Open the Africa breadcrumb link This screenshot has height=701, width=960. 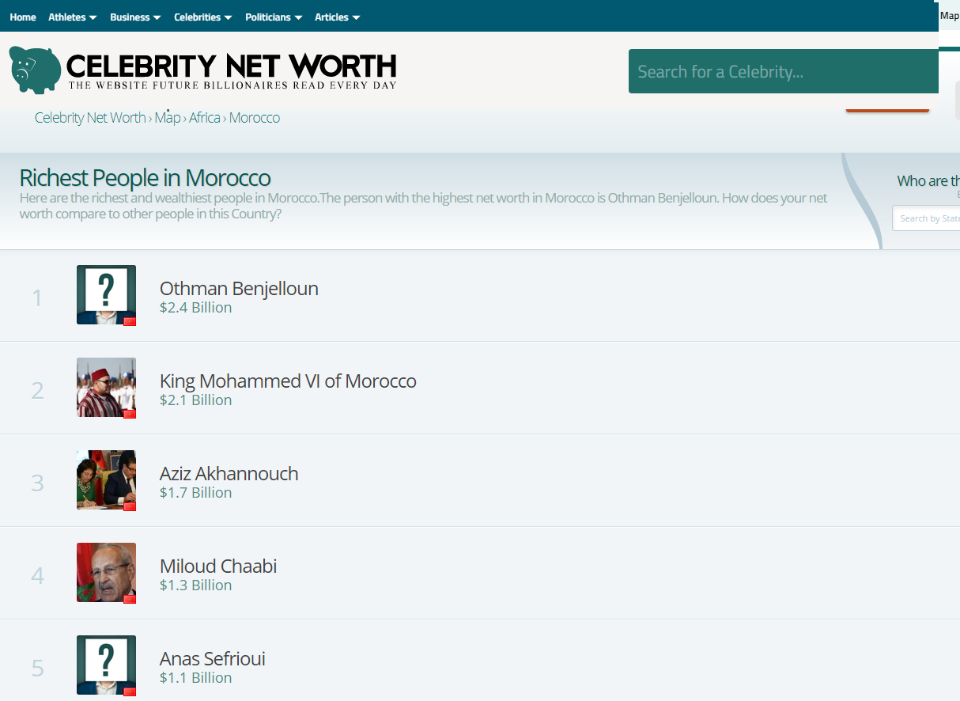205,118
